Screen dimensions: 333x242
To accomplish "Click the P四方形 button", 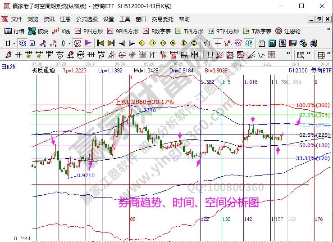I will click(89, 31).
